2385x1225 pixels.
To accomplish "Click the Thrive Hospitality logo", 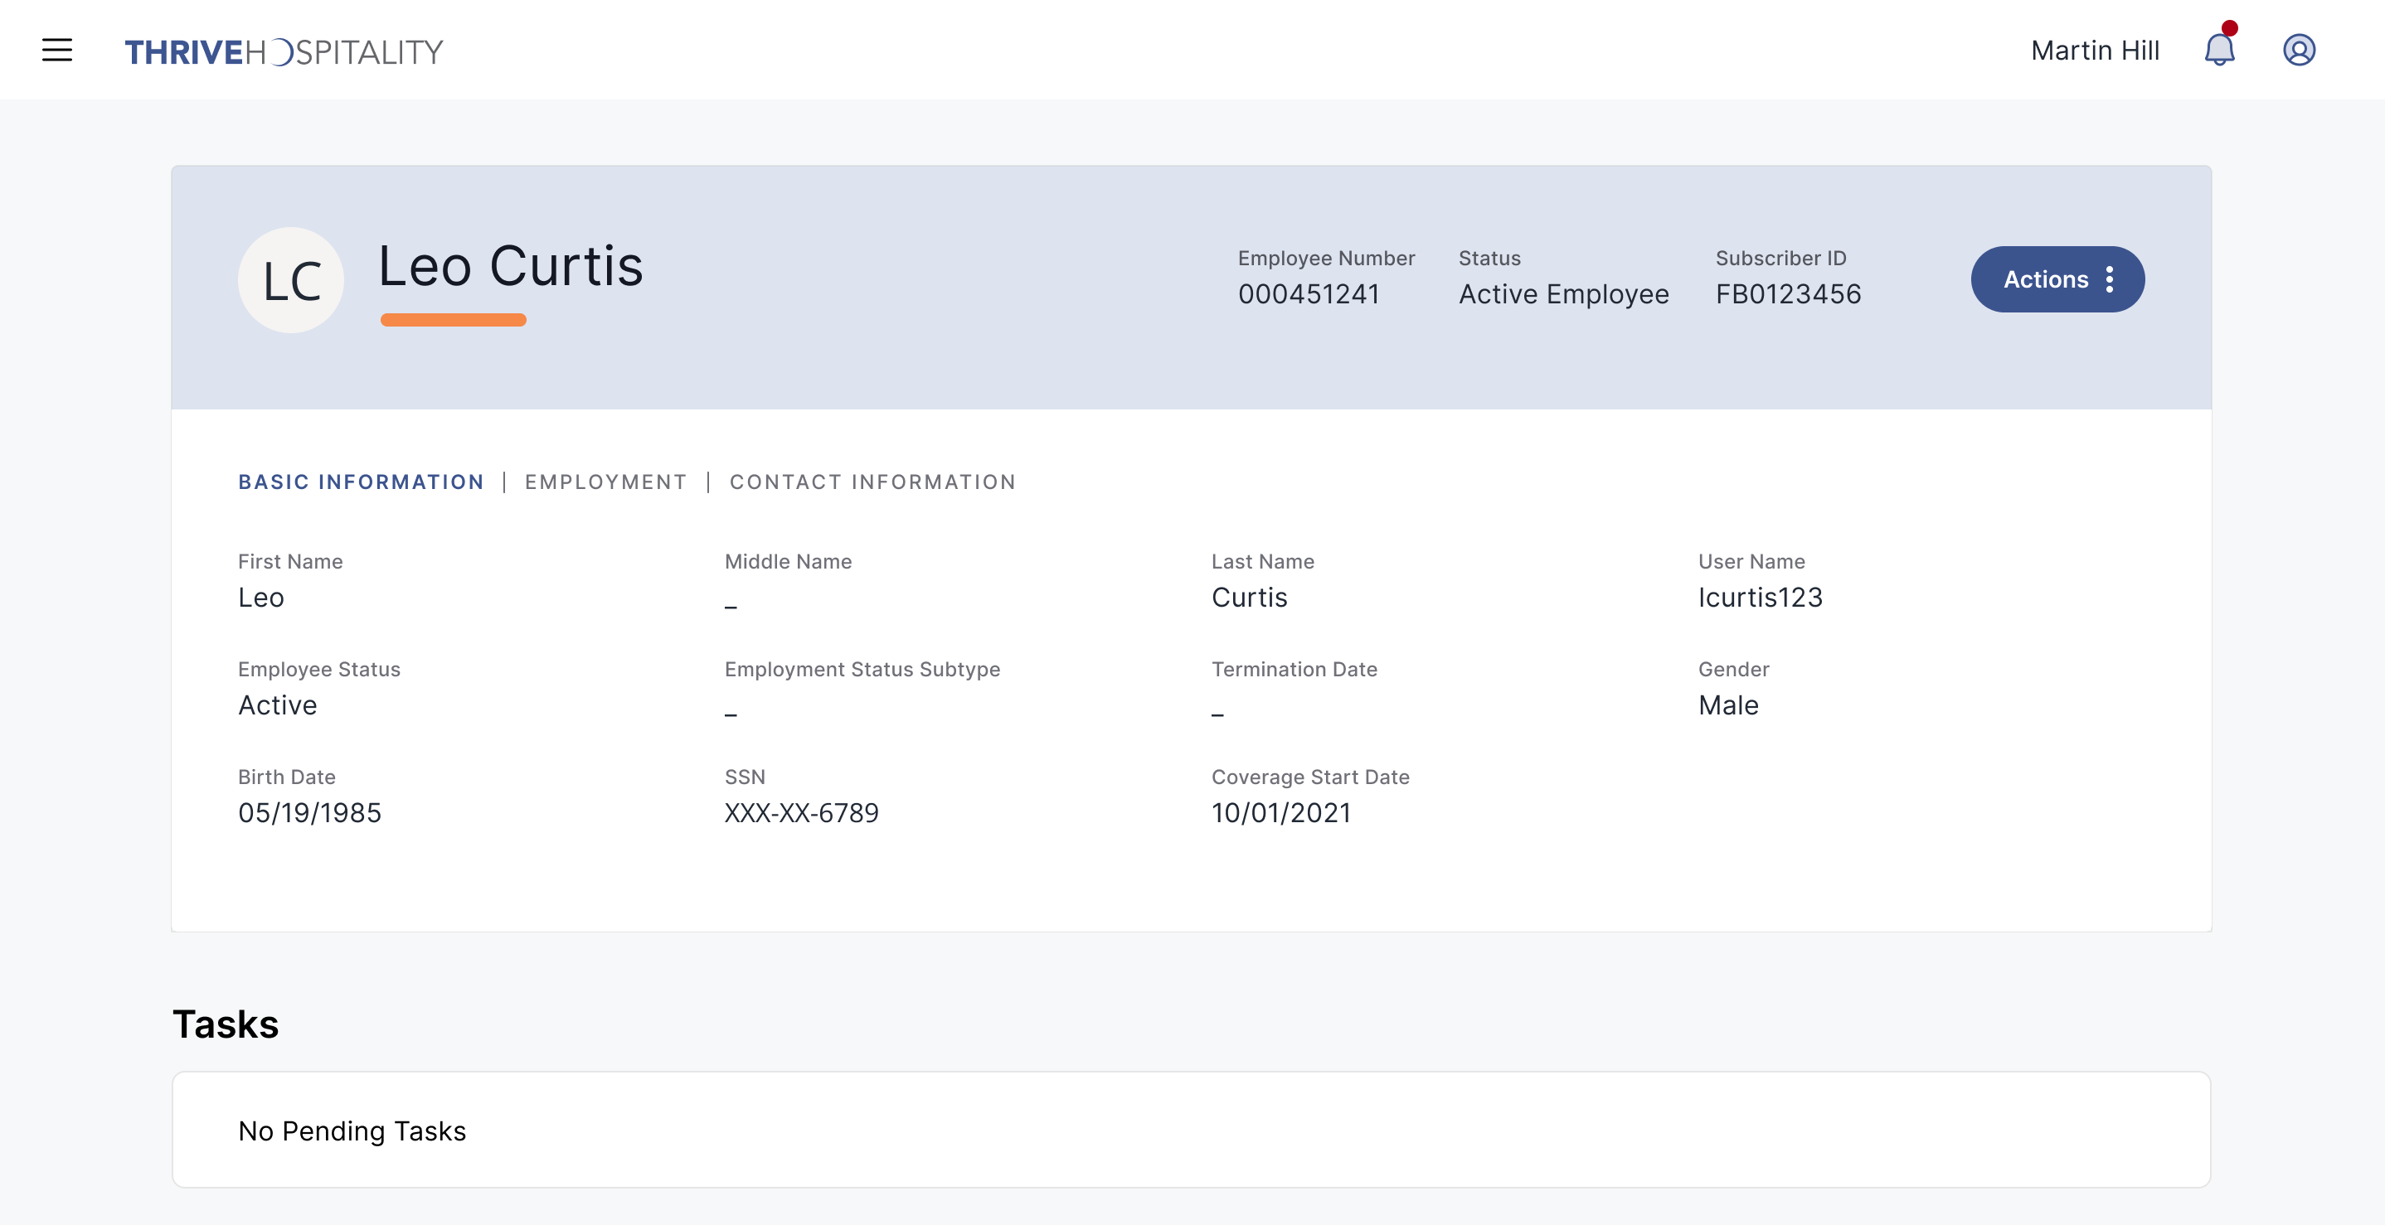I will pos(284,52).
